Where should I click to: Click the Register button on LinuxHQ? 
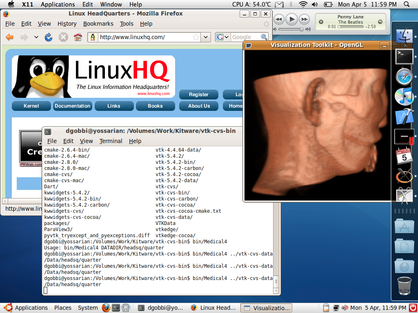click(x=199, y=95)
